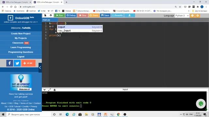
Task: Click the browser back arrow
Action: pos(3,7)
